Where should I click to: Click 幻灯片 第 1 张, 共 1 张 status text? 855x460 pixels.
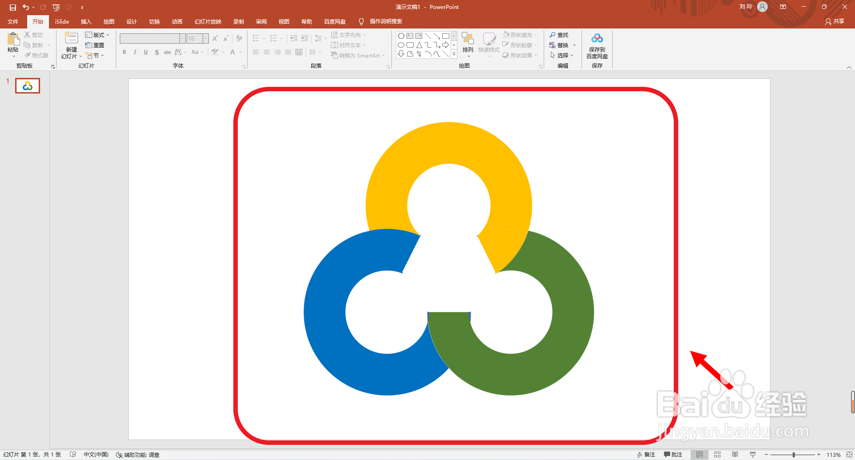(x=32, y=455)
